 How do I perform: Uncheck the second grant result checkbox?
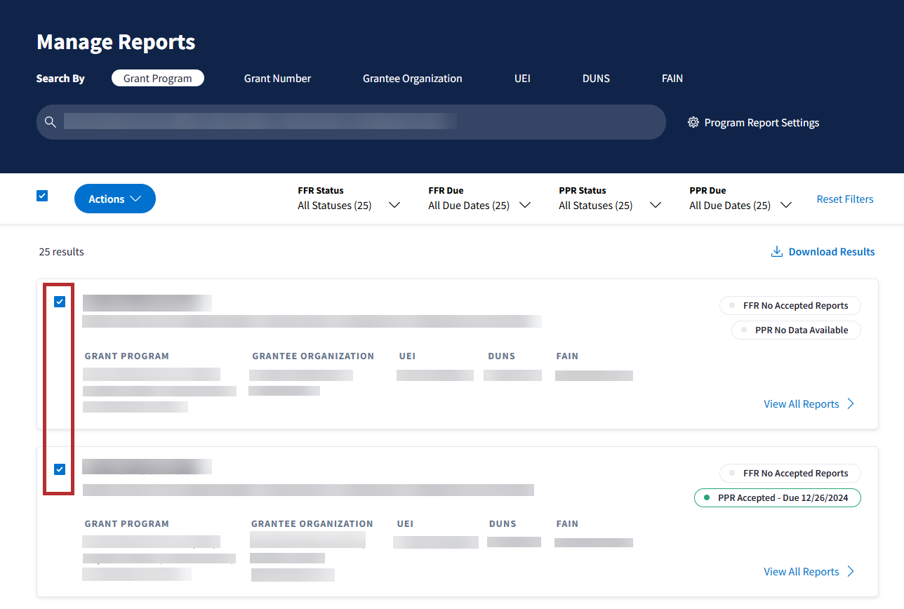(x=60, y=469)
